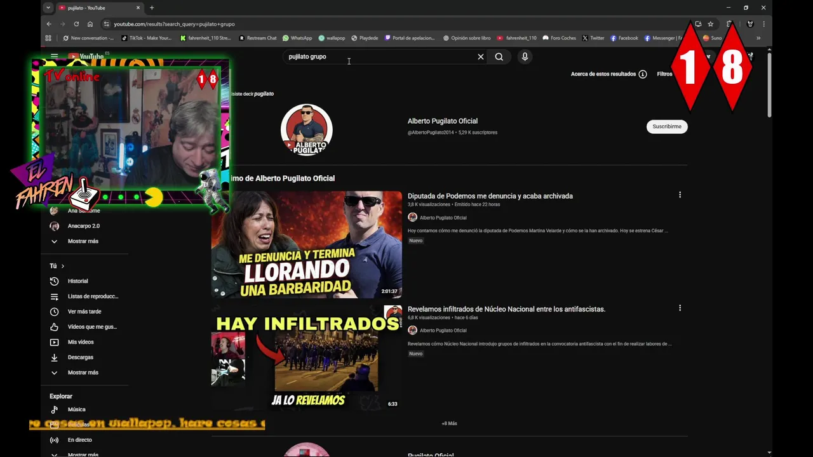Open the Chrome three-dot menu
The image size is (813, 457).
pos(763,24)
